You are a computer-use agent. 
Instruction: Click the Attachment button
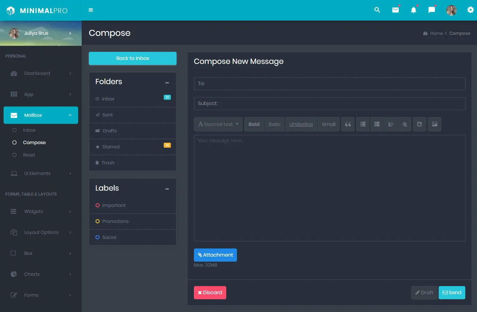tap(215, 255)
